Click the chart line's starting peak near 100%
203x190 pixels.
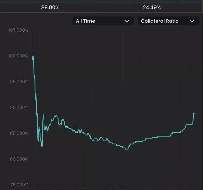coord(33,57)
